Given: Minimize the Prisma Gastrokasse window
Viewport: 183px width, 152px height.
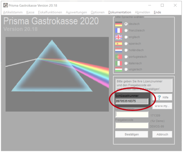Looking at the screenshot, I should point(150,5).
